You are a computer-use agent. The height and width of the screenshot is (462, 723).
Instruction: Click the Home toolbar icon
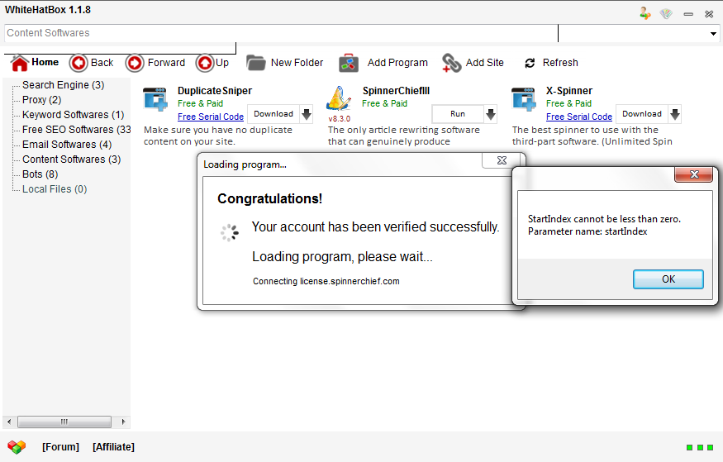(20, 63)
